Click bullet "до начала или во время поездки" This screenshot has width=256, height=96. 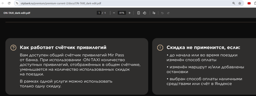[202, 55]
